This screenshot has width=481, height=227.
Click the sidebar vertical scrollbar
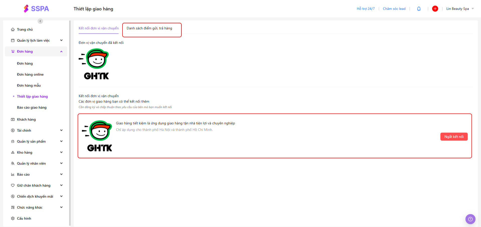click(70, 123)
